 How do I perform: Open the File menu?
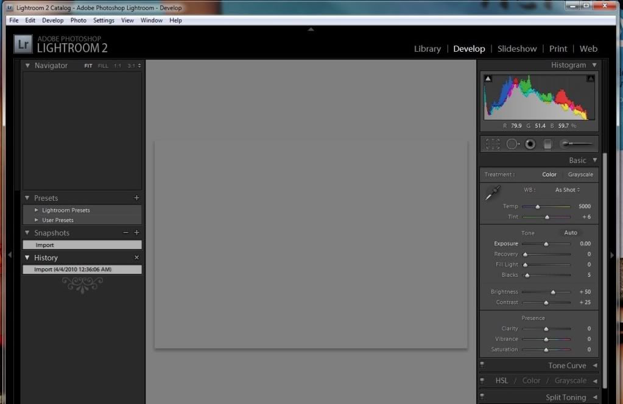pos(14,20)
